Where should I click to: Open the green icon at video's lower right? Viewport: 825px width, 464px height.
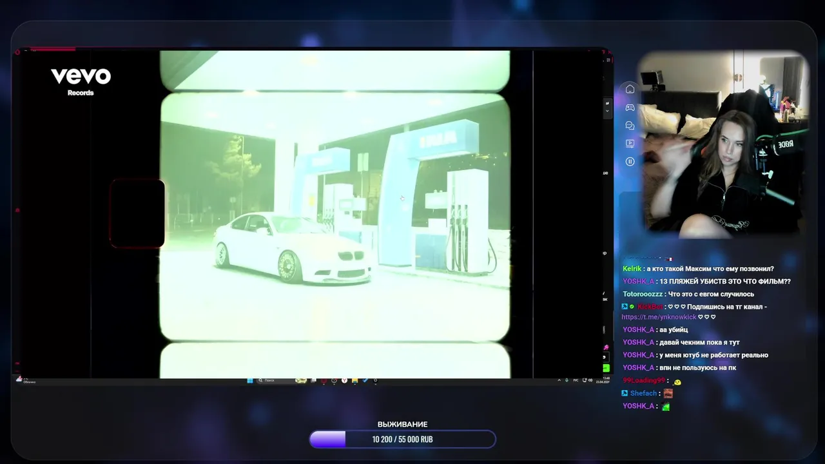(606, 368)
